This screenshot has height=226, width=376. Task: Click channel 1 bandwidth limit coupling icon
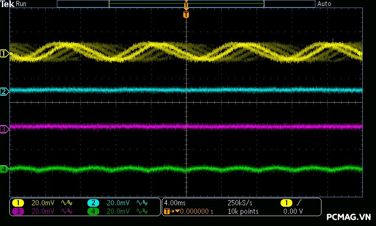[66, 203]
